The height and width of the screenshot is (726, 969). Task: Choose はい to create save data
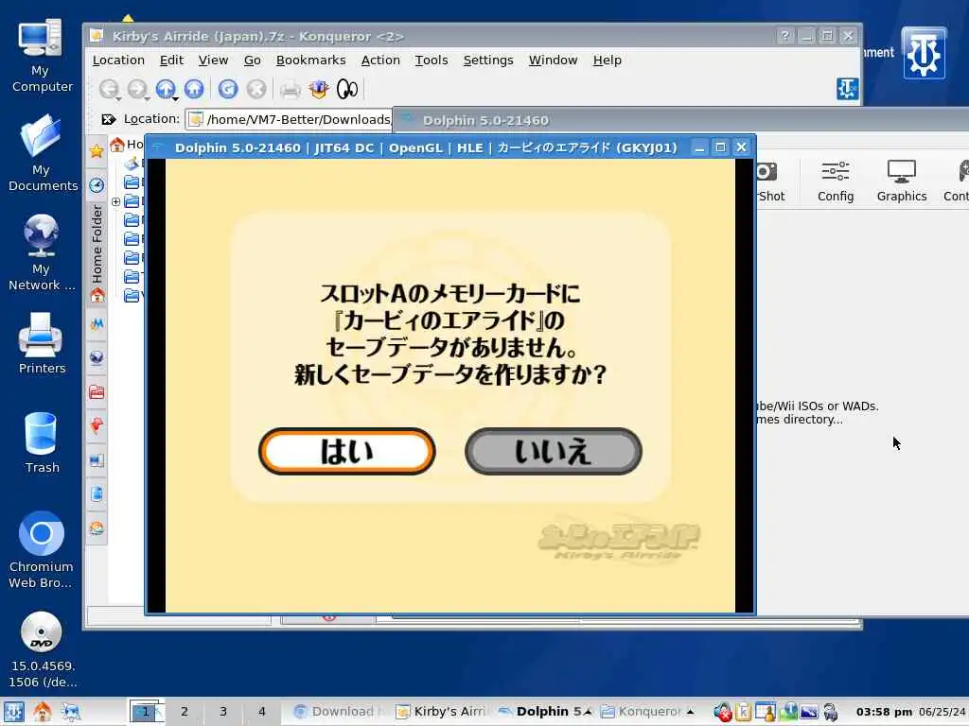pyautogui.click(x=346, y=451)
